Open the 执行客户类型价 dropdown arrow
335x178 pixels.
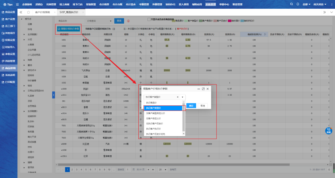[182, 97]
